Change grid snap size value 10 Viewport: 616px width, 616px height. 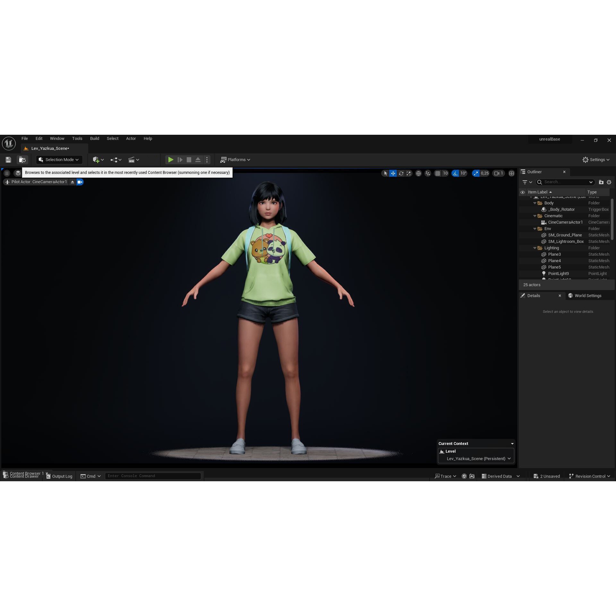tap(445, 173)
